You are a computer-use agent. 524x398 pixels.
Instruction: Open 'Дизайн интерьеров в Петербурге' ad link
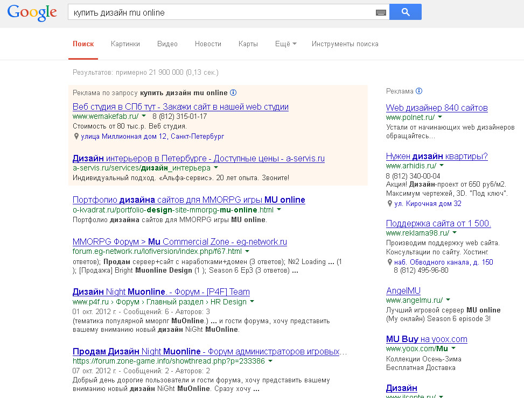pos(199,158)
